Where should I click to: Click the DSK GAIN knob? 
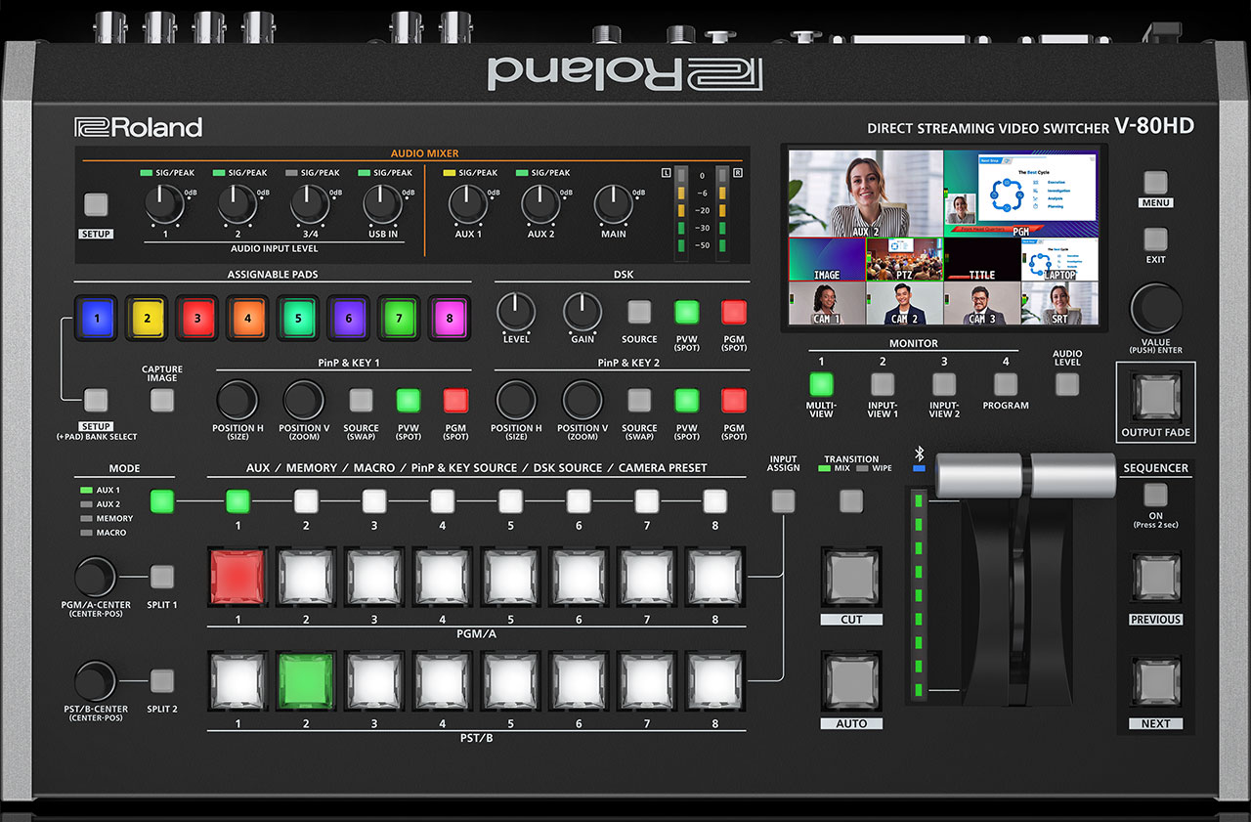point(582,312)
